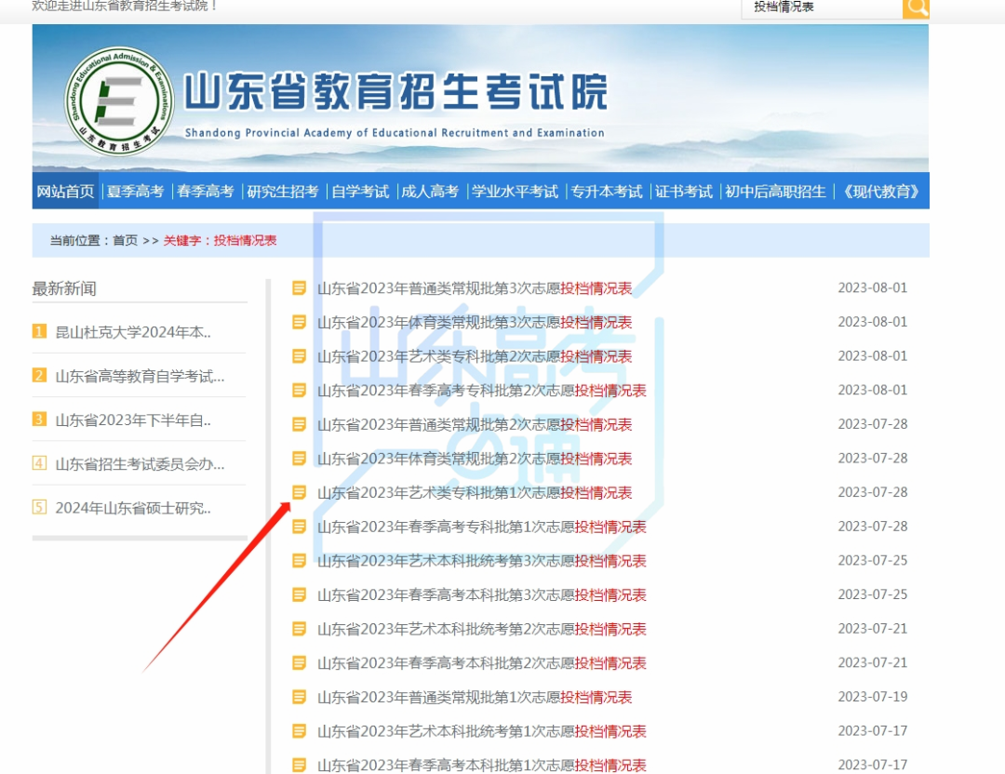
Task: Click the number 5 badge in 最新新闻
Action: [x=39, y=507]
